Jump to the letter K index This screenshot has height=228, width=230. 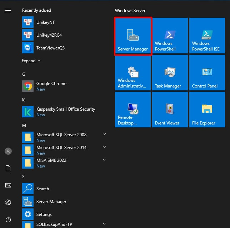coord(24,100)
